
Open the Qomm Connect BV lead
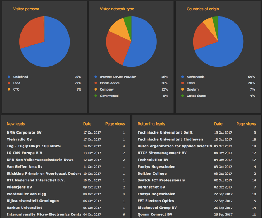[155, 215]
